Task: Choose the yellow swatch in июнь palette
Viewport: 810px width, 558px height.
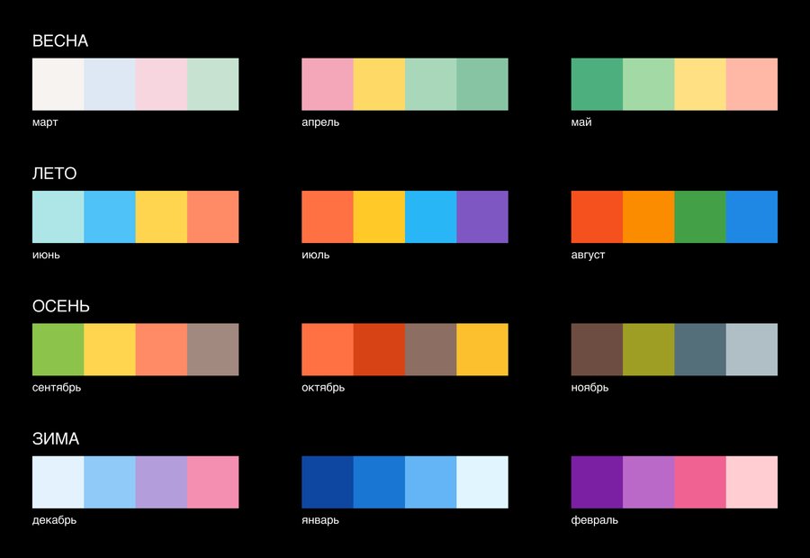Action: coord(162,217)
